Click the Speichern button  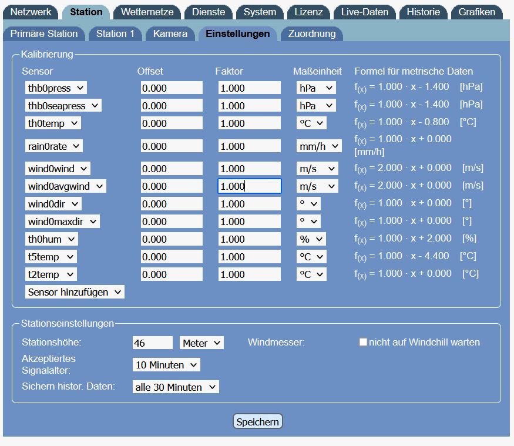coord(257,422)
